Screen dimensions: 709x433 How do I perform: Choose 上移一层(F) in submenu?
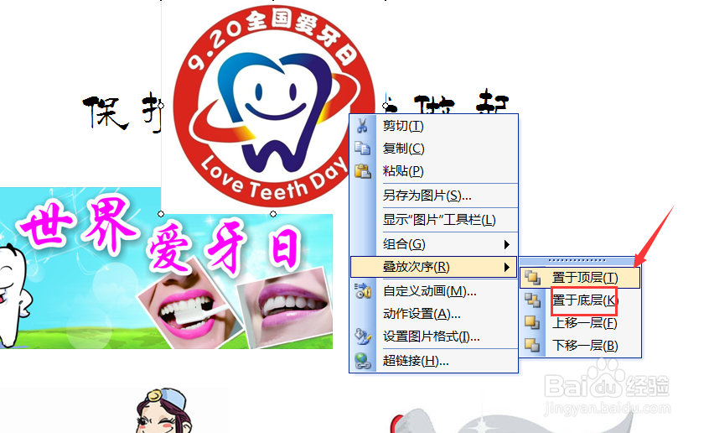pos(580,323)
